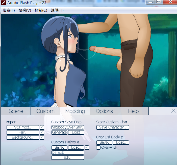Viewport: 177px width, 165px height.
Task: Click the Swf mod... import button
Action: (x=23, y=127)
